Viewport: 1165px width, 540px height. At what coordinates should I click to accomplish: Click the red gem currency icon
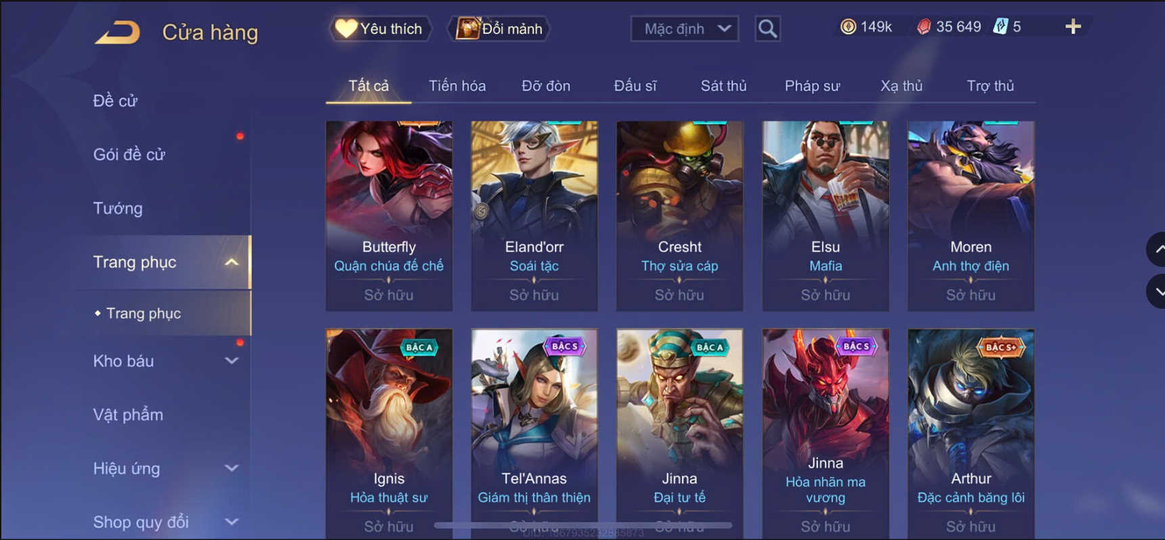point(923,26)
